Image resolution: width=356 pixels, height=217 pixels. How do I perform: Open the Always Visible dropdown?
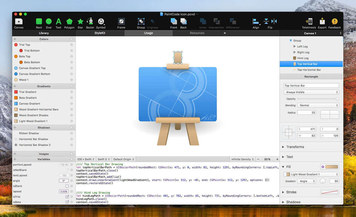pos(311,92)
